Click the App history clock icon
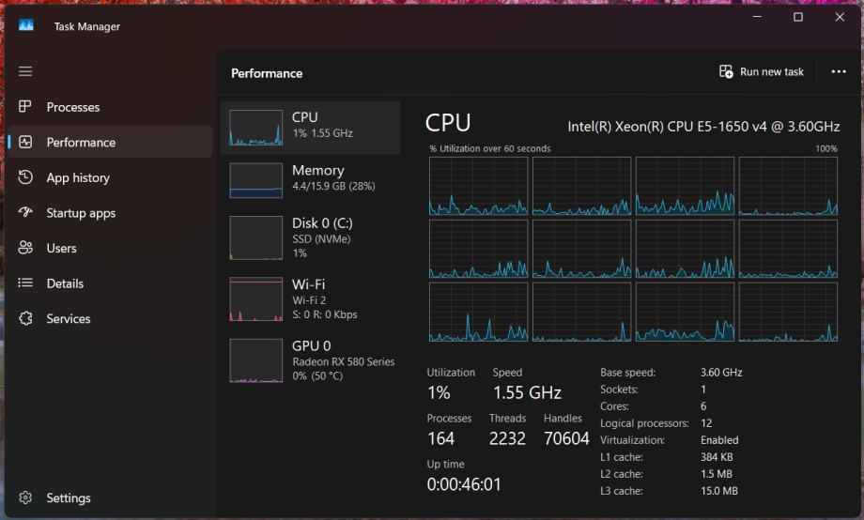Screen dimensions: 864x520 25,177
